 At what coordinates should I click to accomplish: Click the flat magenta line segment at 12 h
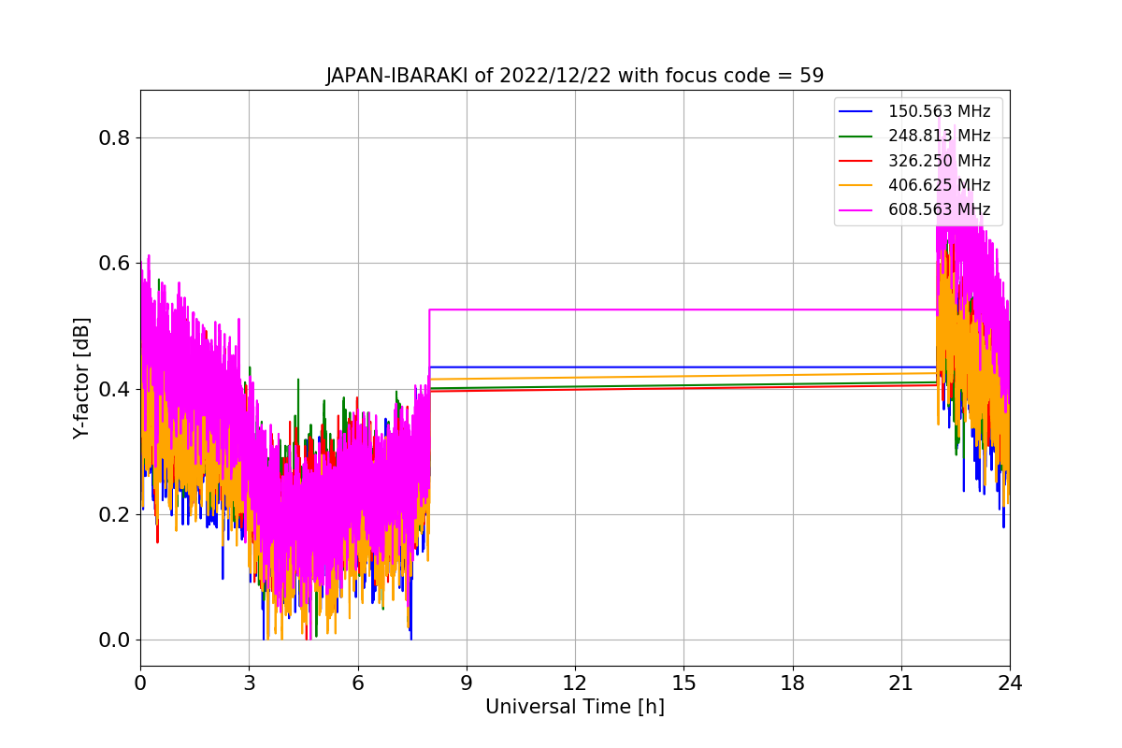[574, 309]
